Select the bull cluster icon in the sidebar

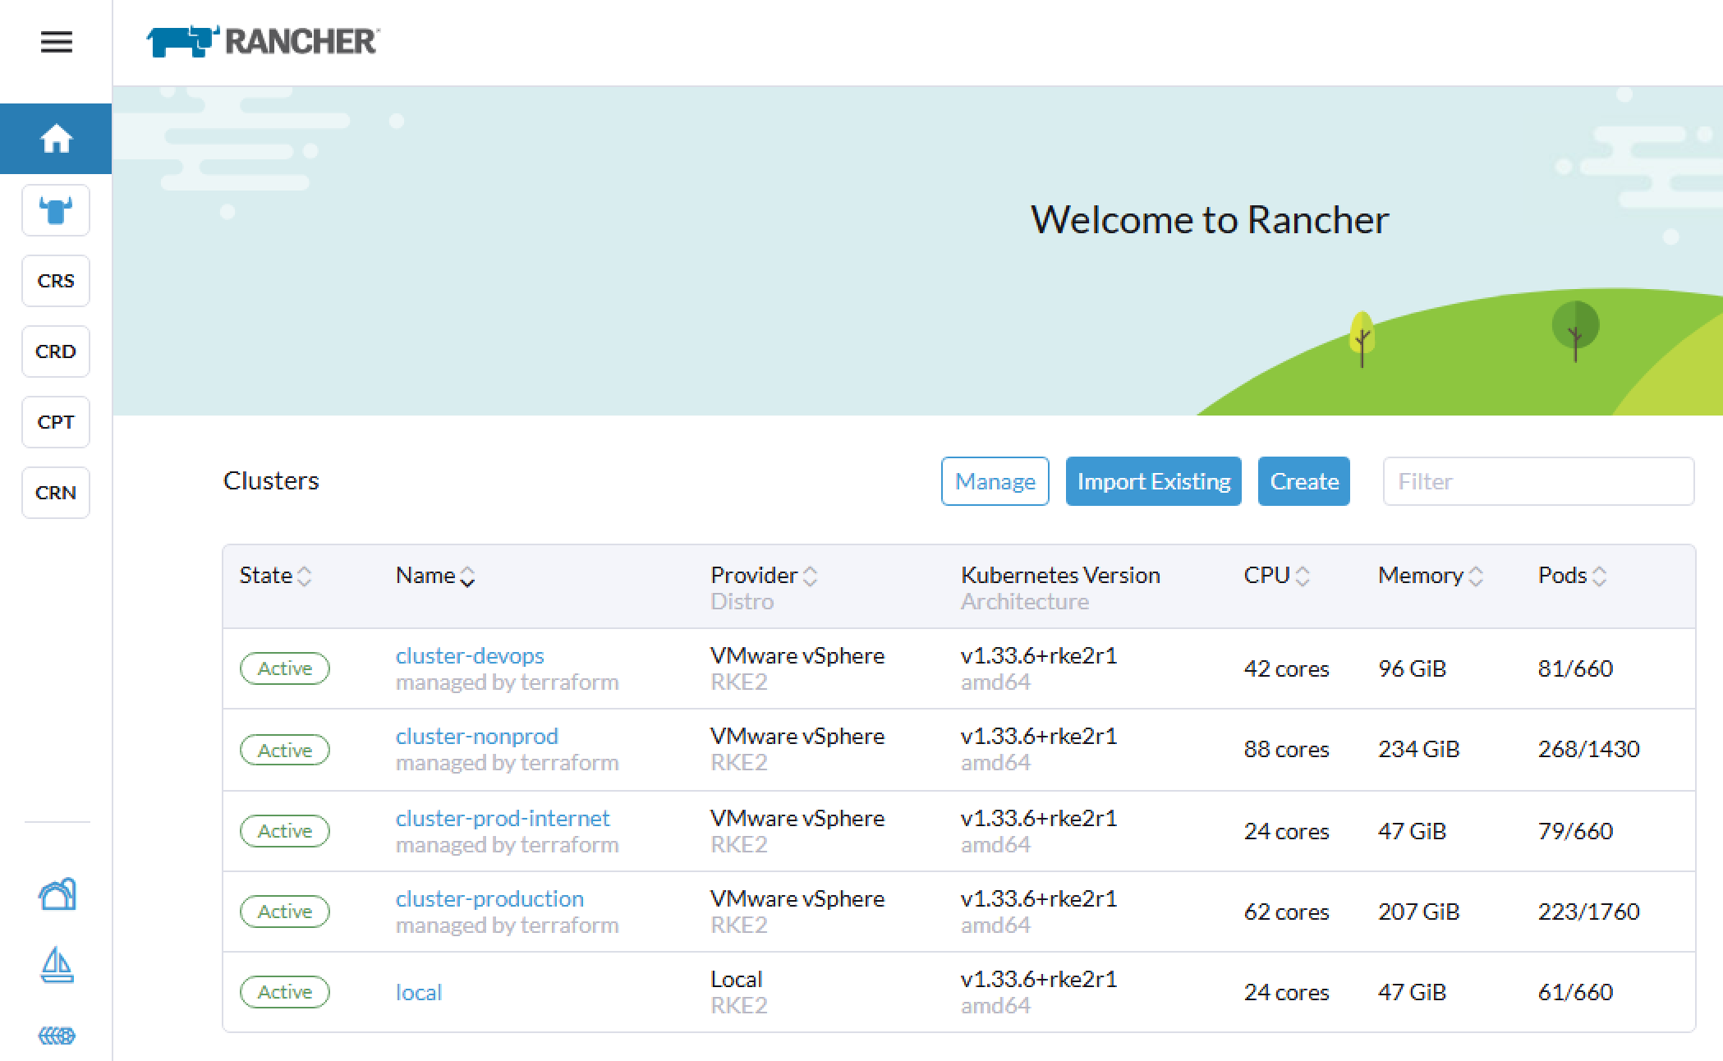click(56, 210)
